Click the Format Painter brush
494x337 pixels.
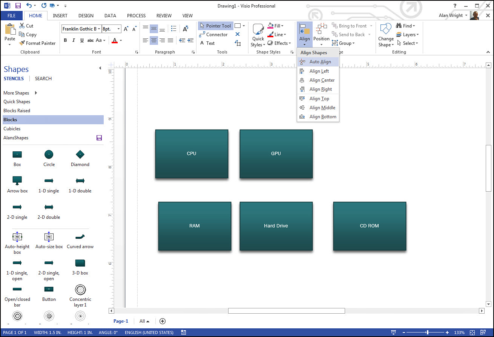click(x=21, y=43)
